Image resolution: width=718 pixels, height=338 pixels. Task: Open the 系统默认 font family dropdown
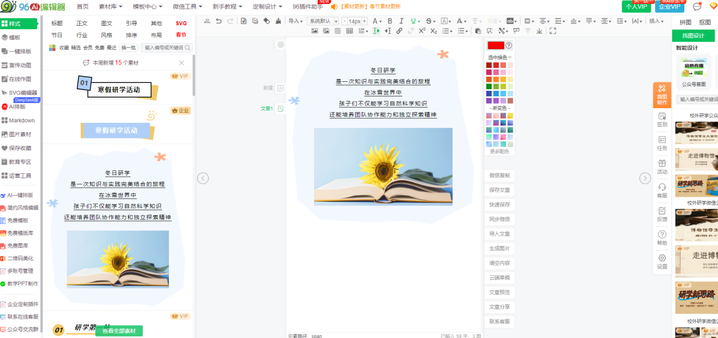tap(323, 21)
